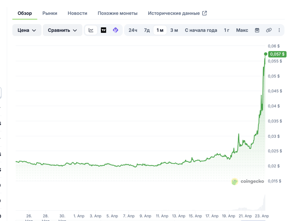Select the line chart view icon
This screenshot has height=221, width=296.
click(x=91, y=30)
